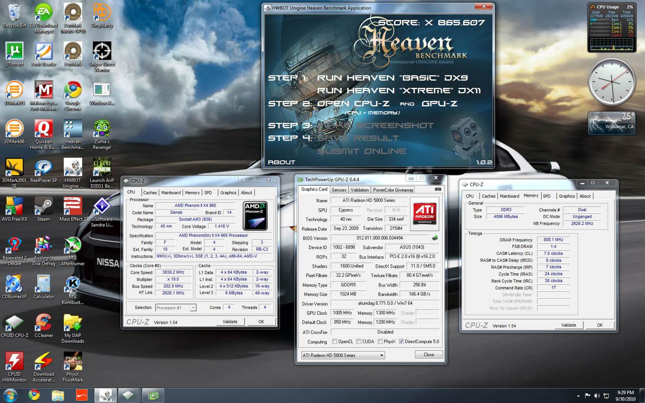The width and height of the screenshot is (645, 403).
Task: Click the Wildomar weather gadget
Action: pyautogui.click(x=612, y=123)
